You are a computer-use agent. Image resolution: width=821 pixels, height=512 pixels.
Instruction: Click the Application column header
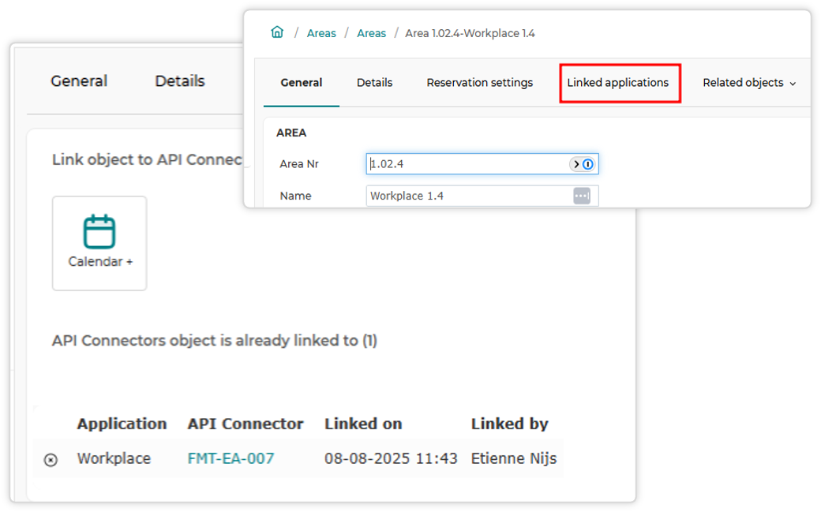(x=122, y=424)
